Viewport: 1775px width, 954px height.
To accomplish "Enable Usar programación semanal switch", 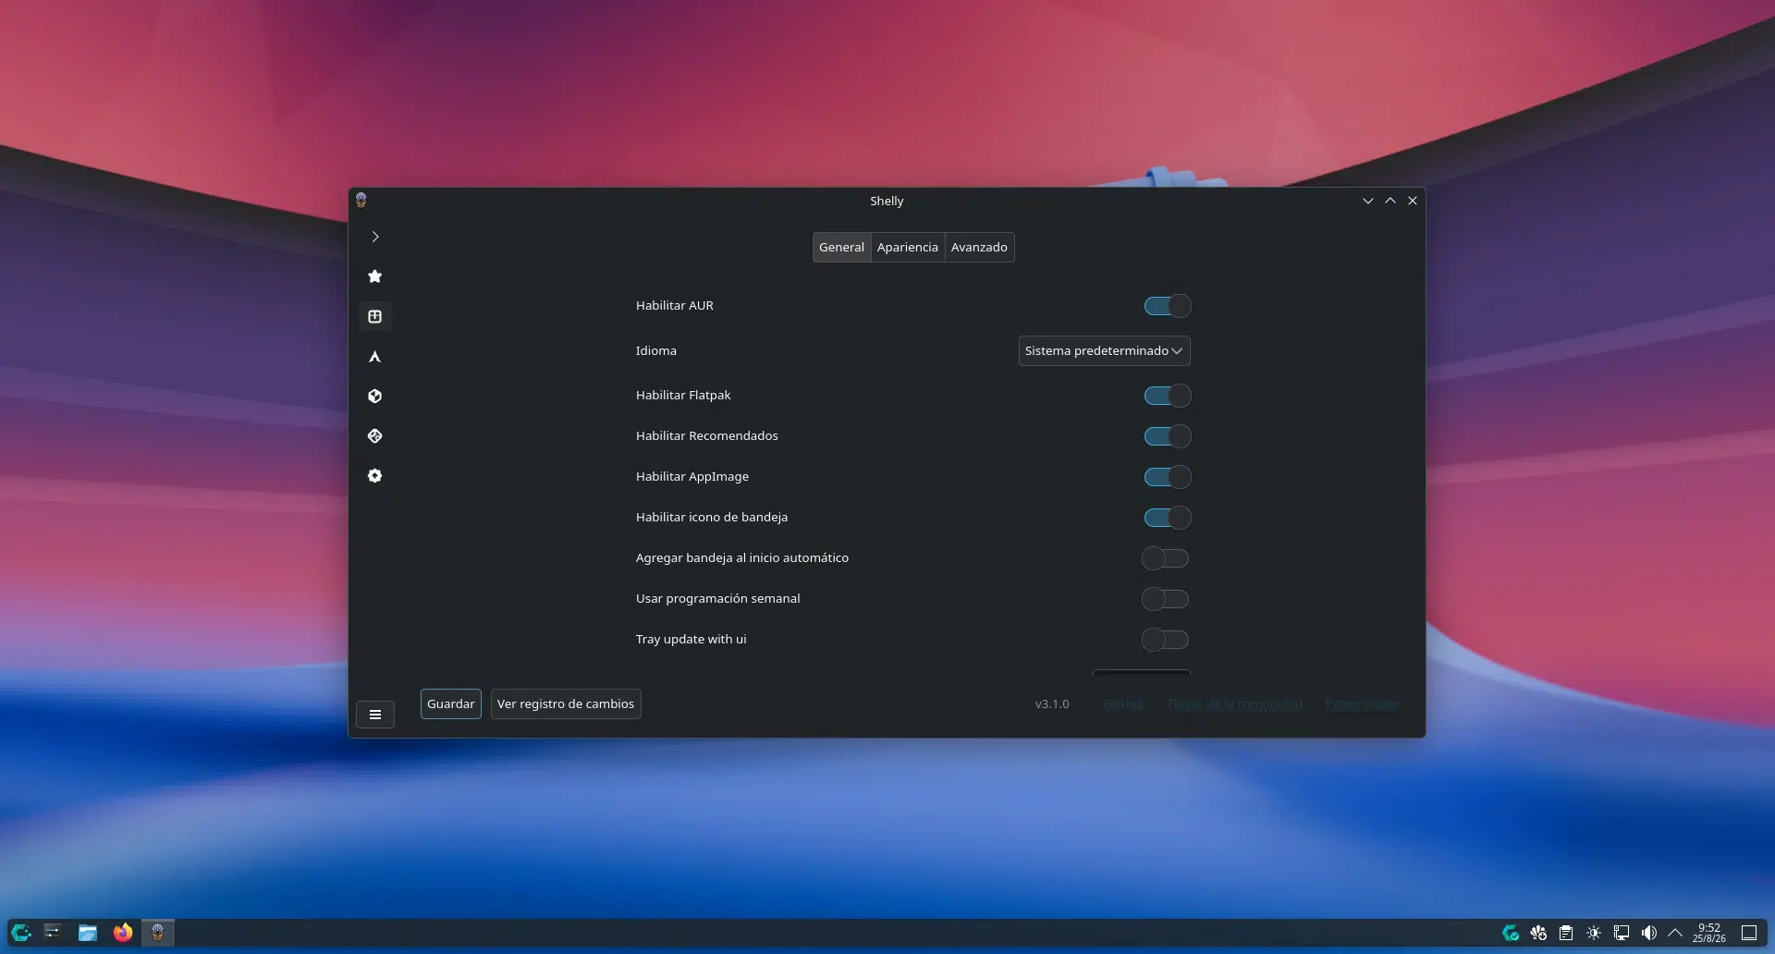I will click(1165, 599).
